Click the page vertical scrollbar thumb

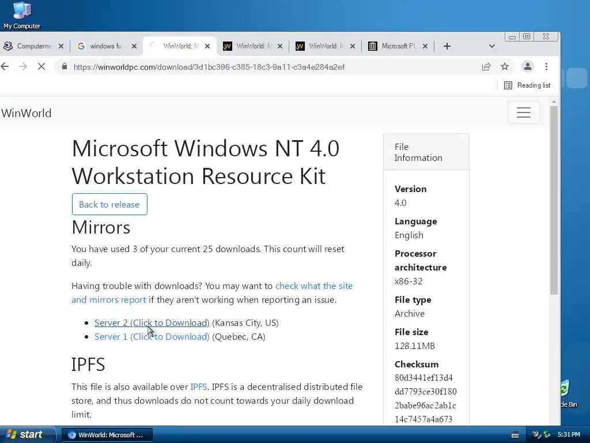click(554, 200)
